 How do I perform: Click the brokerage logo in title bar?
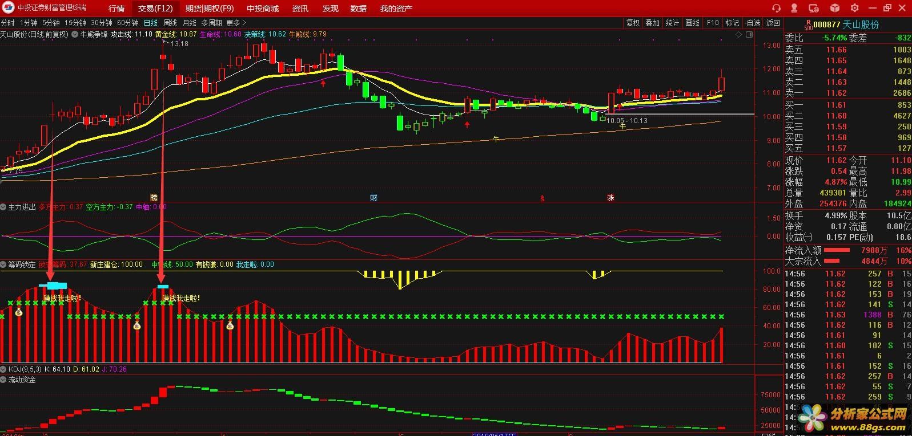pyautogui.click(x=8, y=8)
